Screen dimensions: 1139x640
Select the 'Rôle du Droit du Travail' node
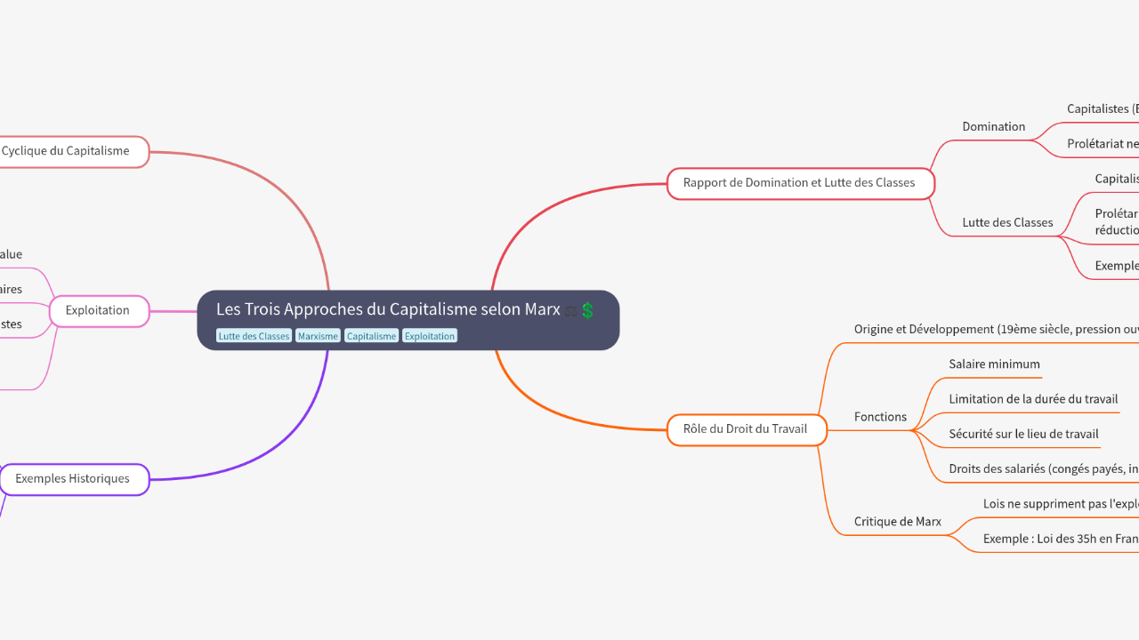[747, 429]
